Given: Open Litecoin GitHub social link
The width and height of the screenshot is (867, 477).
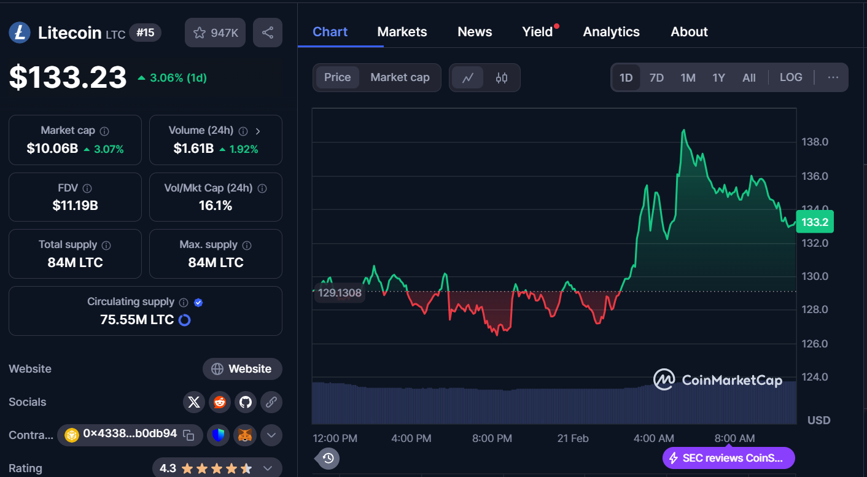Looking at the screenshot, I should coord(246,402).
